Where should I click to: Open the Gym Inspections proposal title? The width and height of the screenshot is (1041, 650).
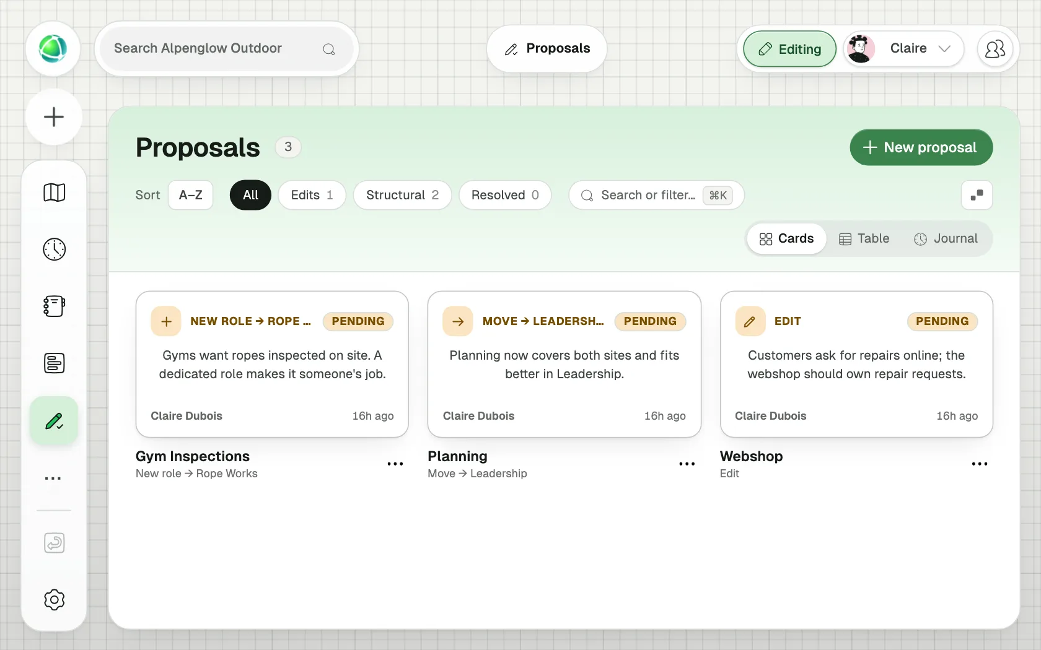pos(193,456)
